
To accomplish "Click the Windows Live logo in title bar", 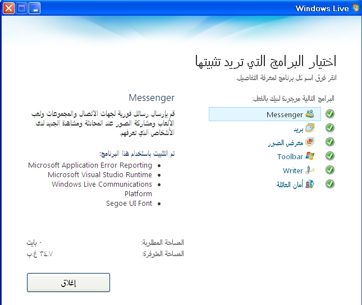I will click(x=356, y=8).
